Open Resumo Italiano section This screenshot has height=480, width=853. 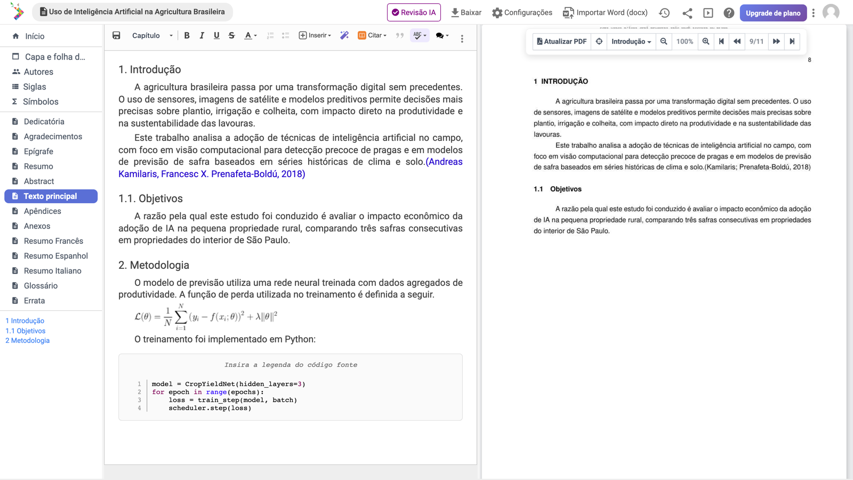point(52,271)
